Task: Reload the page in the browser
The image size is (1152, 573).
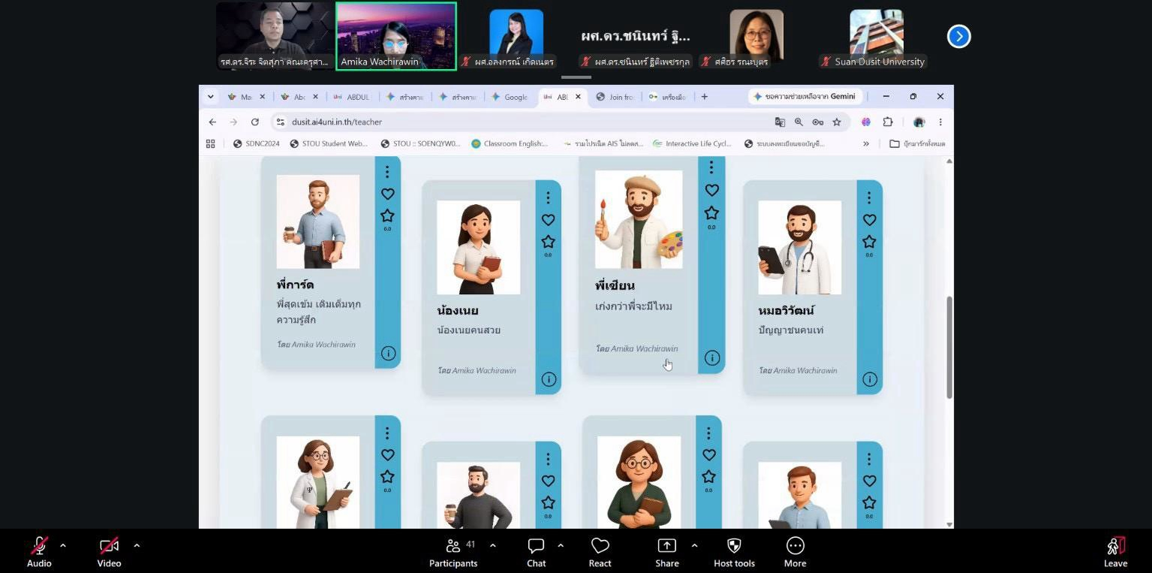Action: pos(255,122)
